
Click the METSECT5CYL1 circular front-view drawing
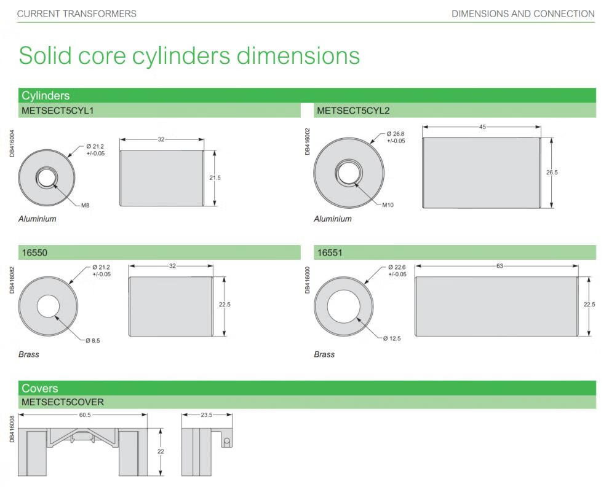47,179
